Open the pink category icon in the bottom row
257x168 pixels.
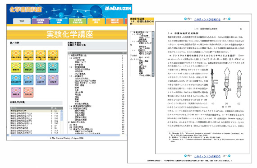click(16, 92)
